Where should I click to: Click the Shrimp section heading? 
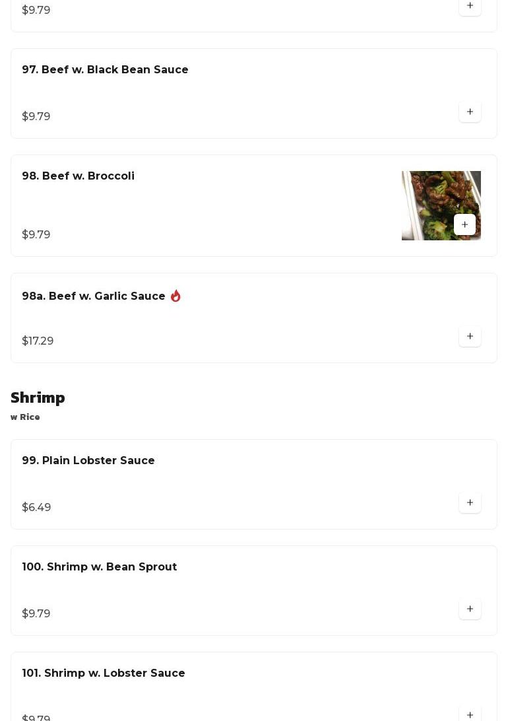point(38,397)
